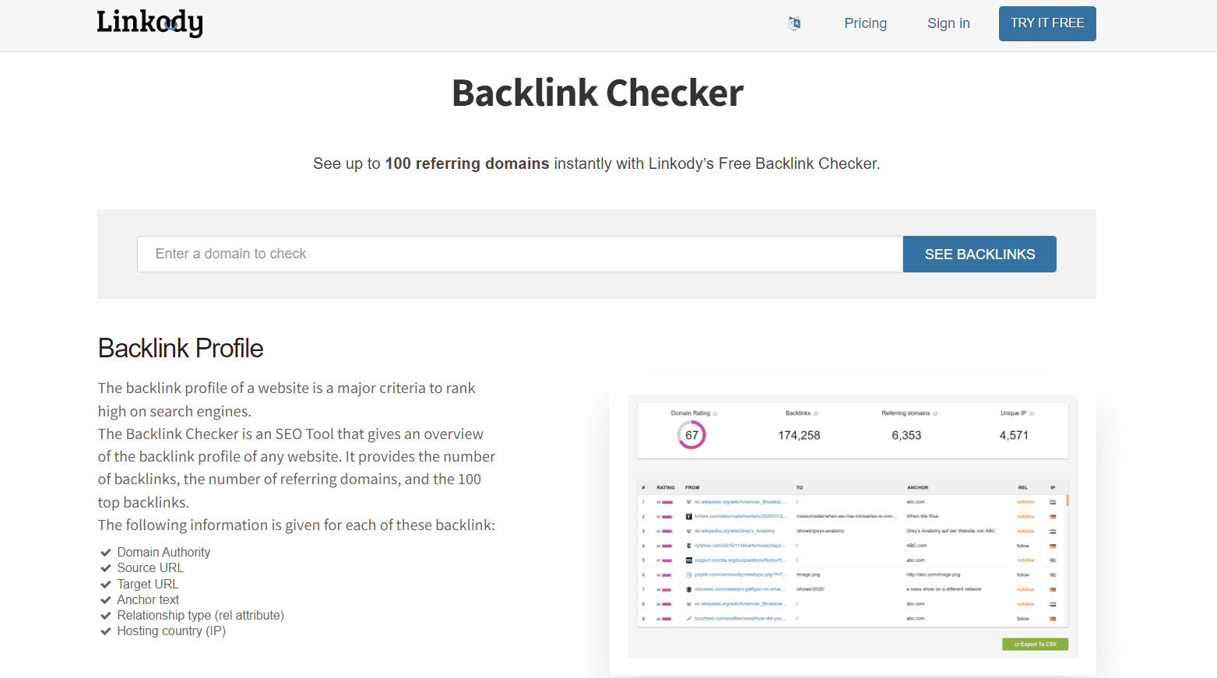Select 'Relationship type (rel attribute)' text
Screen dimensions: 1217x678
pyautogui.click(x=201, y=615)
